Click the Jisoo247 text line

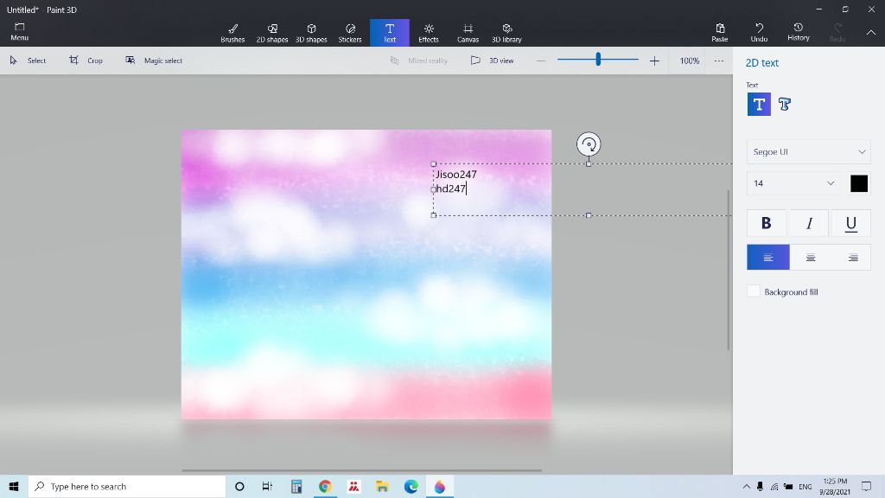pos(456,175)
